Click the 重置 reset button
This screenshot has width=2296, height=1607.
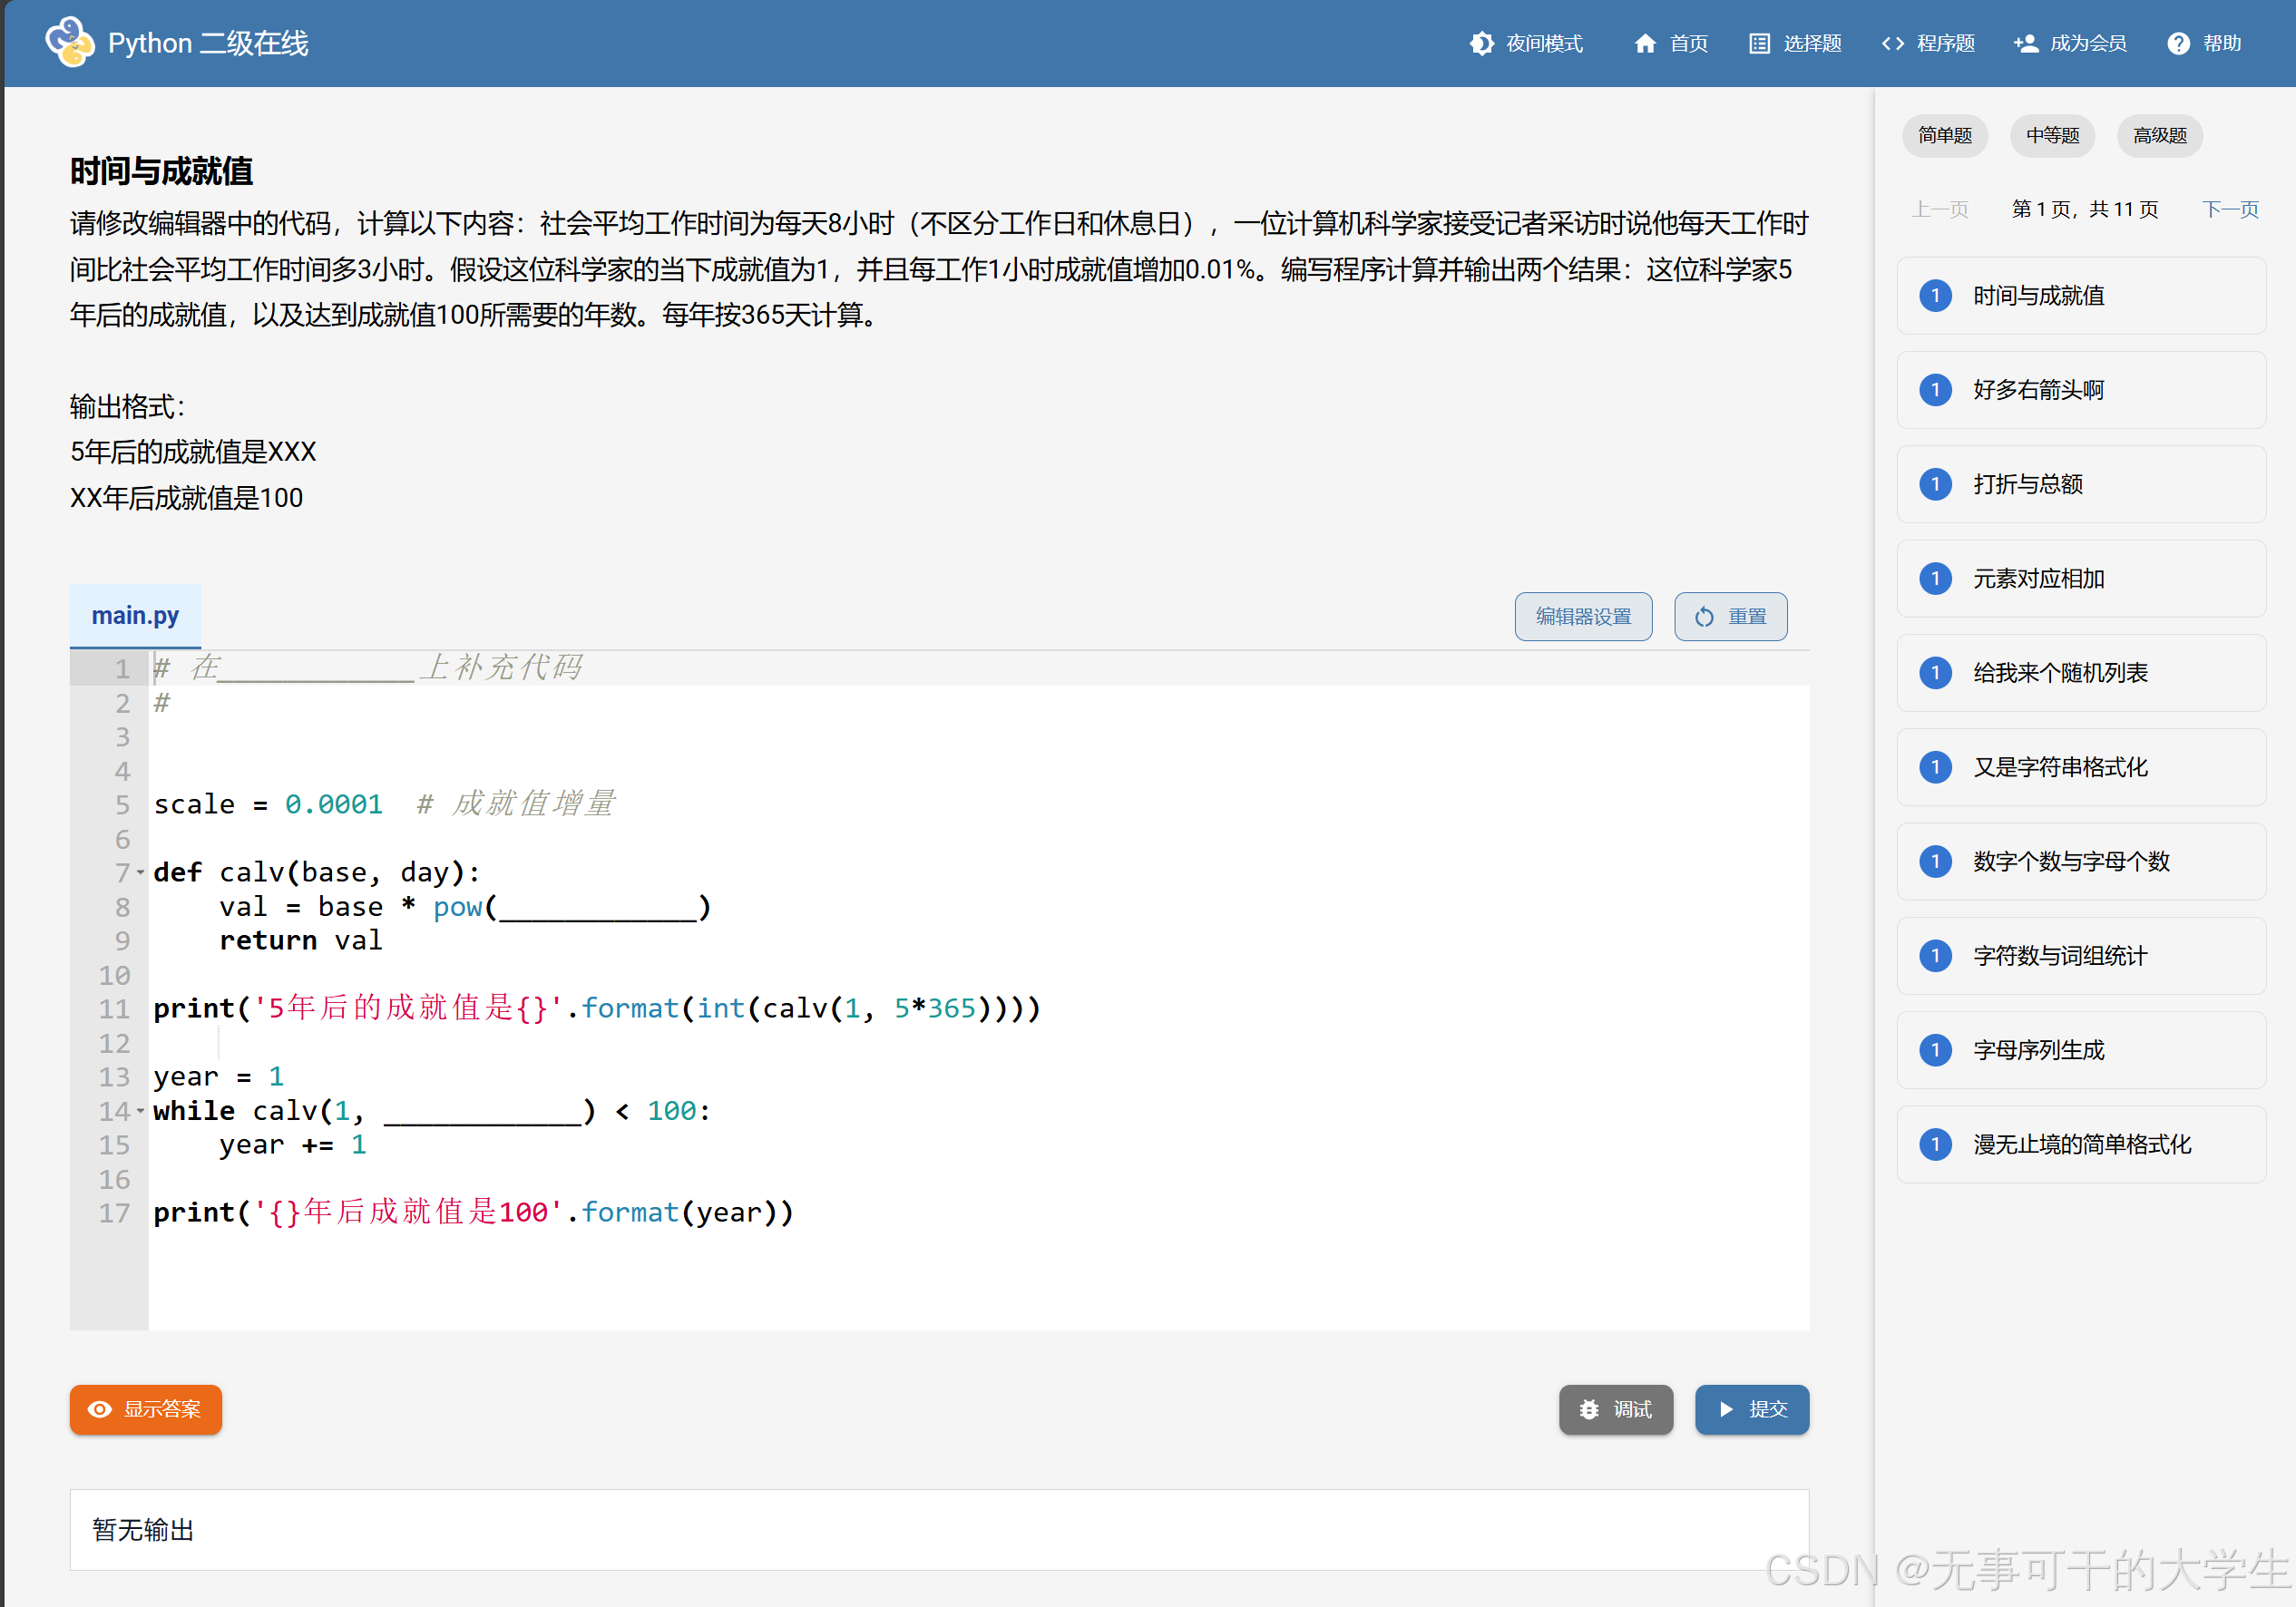[x=1730, y=616]
